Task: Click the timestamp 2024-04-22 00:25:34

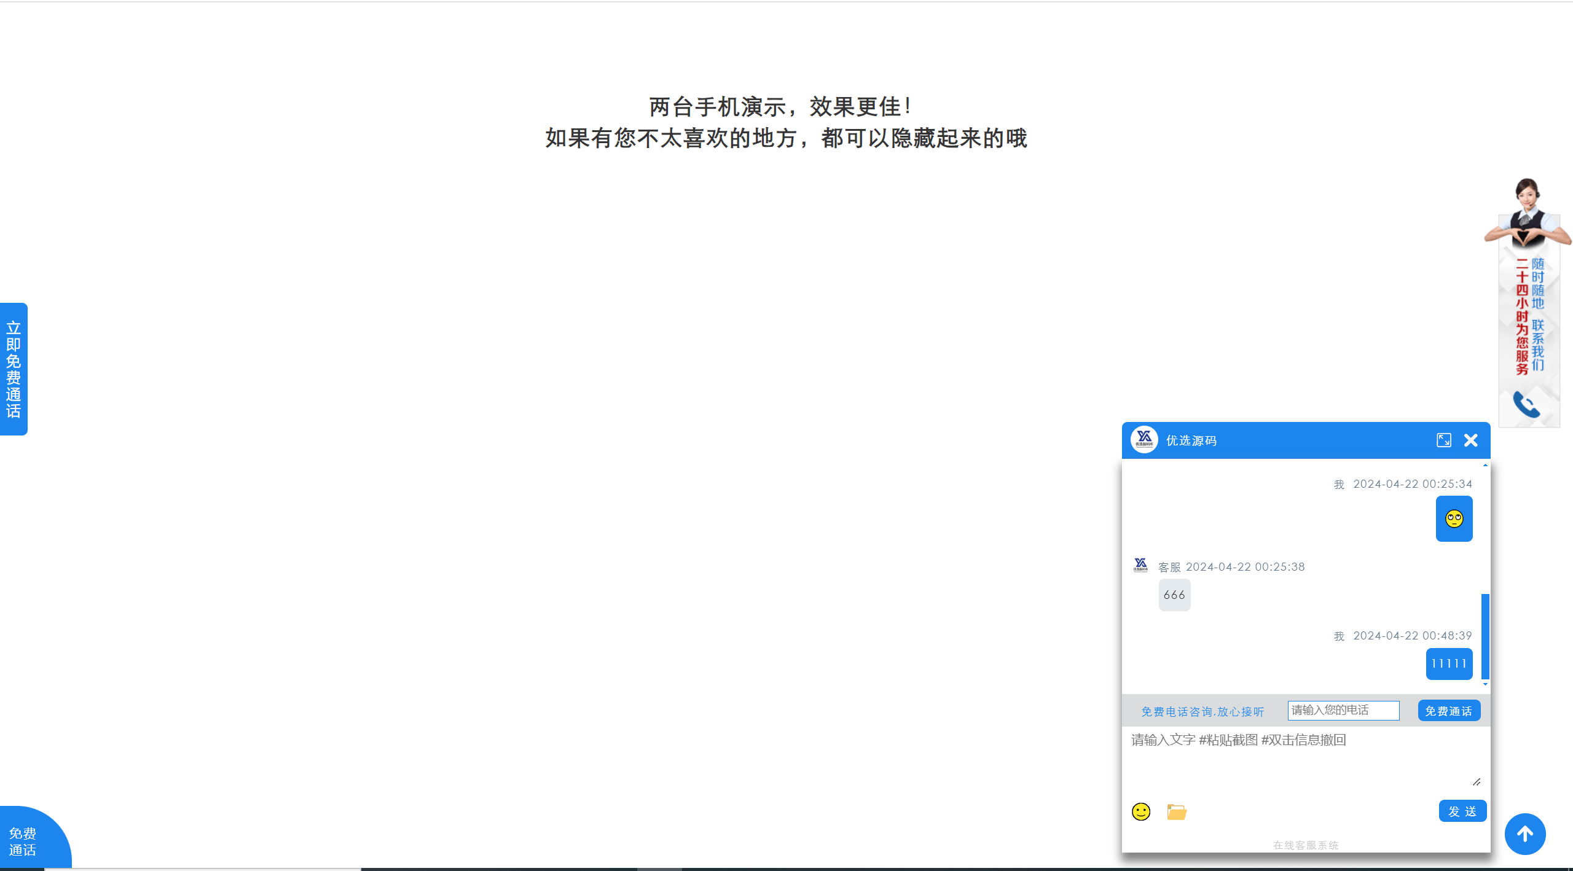Action: coord(1413,484)
